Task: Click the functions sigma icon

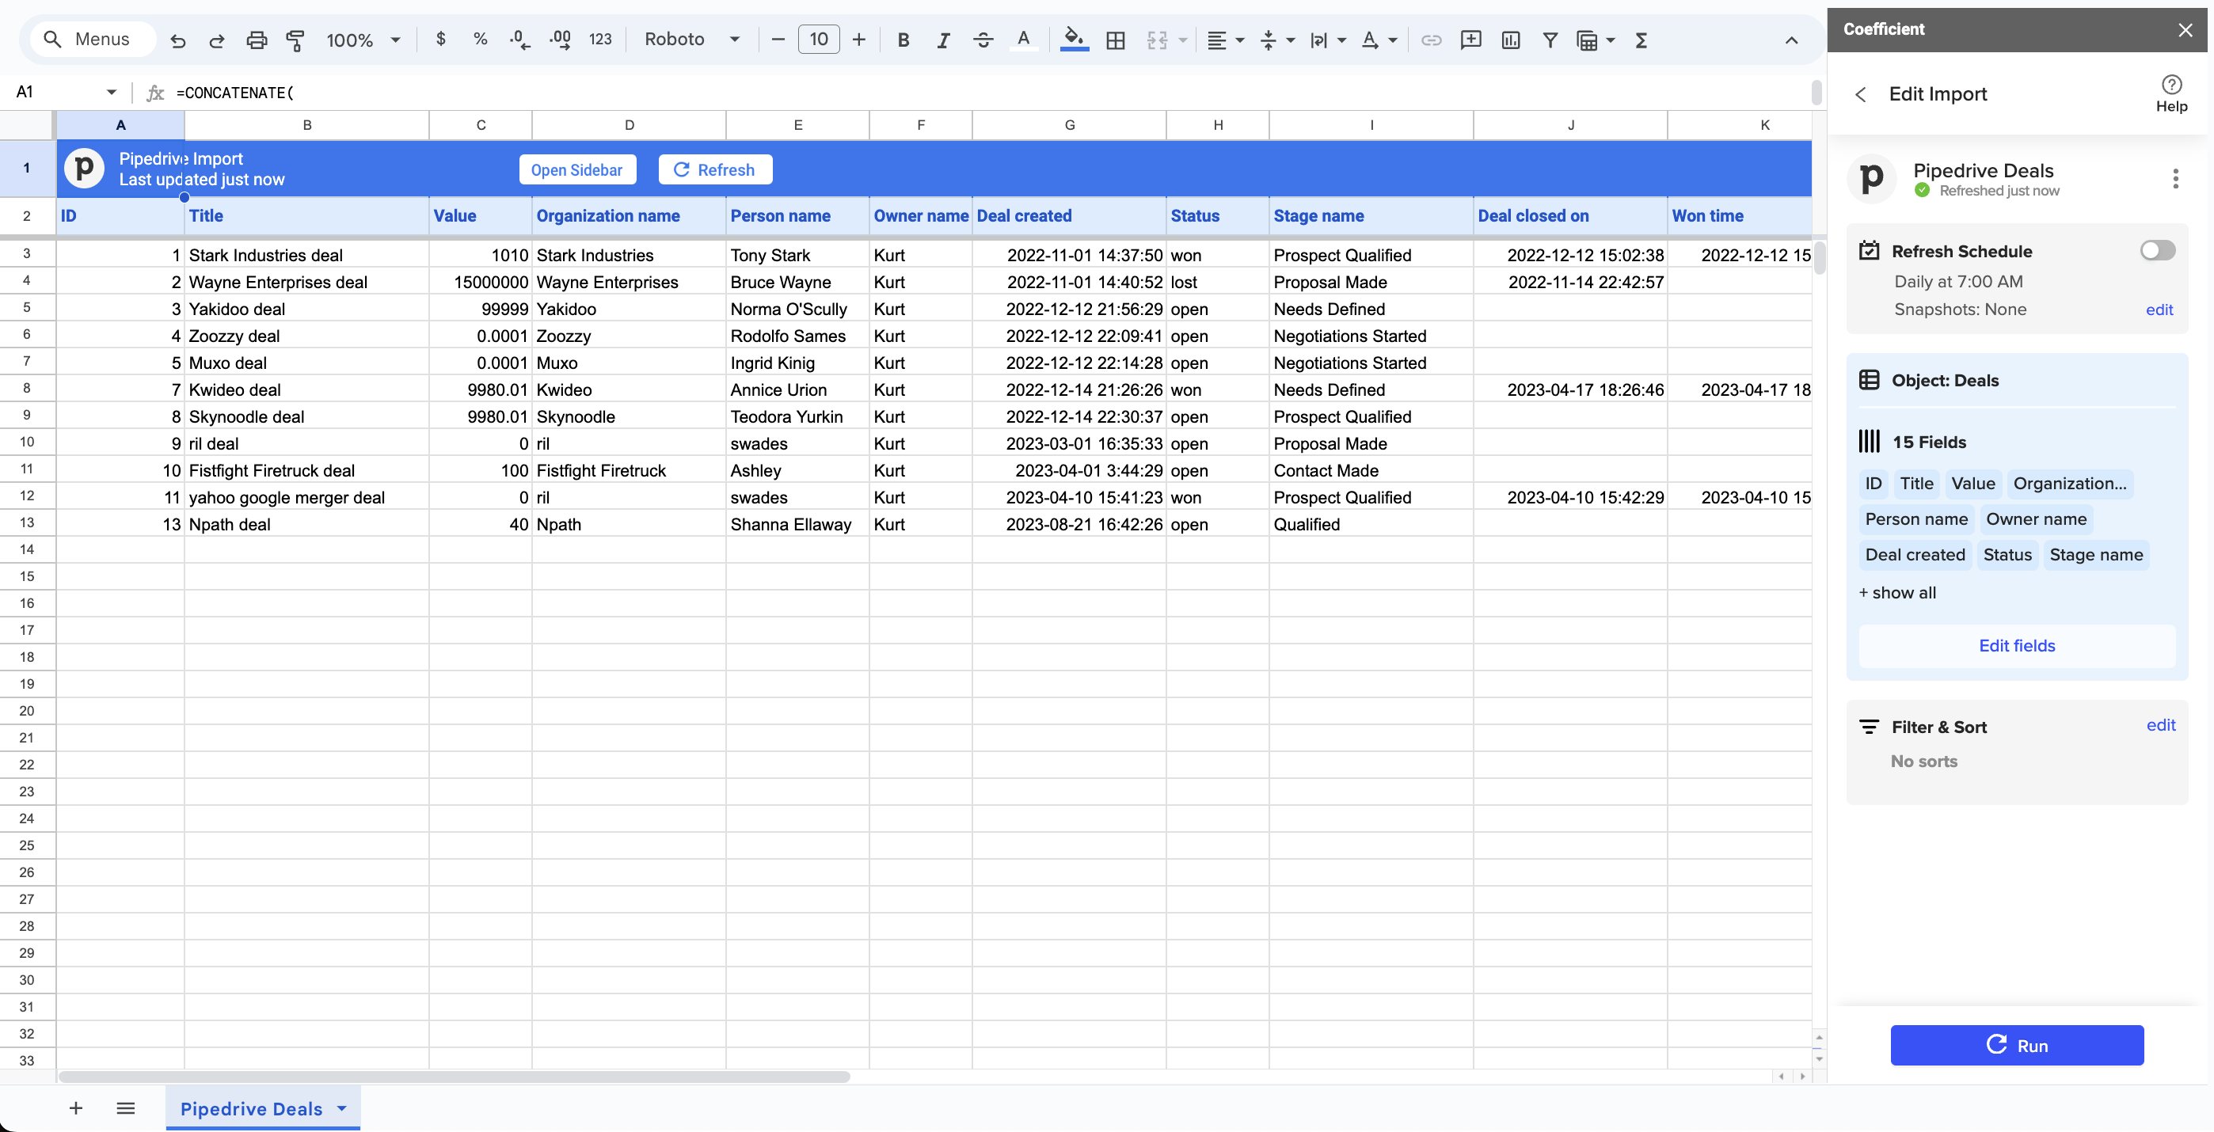Action: click(x=1641, y=40)
